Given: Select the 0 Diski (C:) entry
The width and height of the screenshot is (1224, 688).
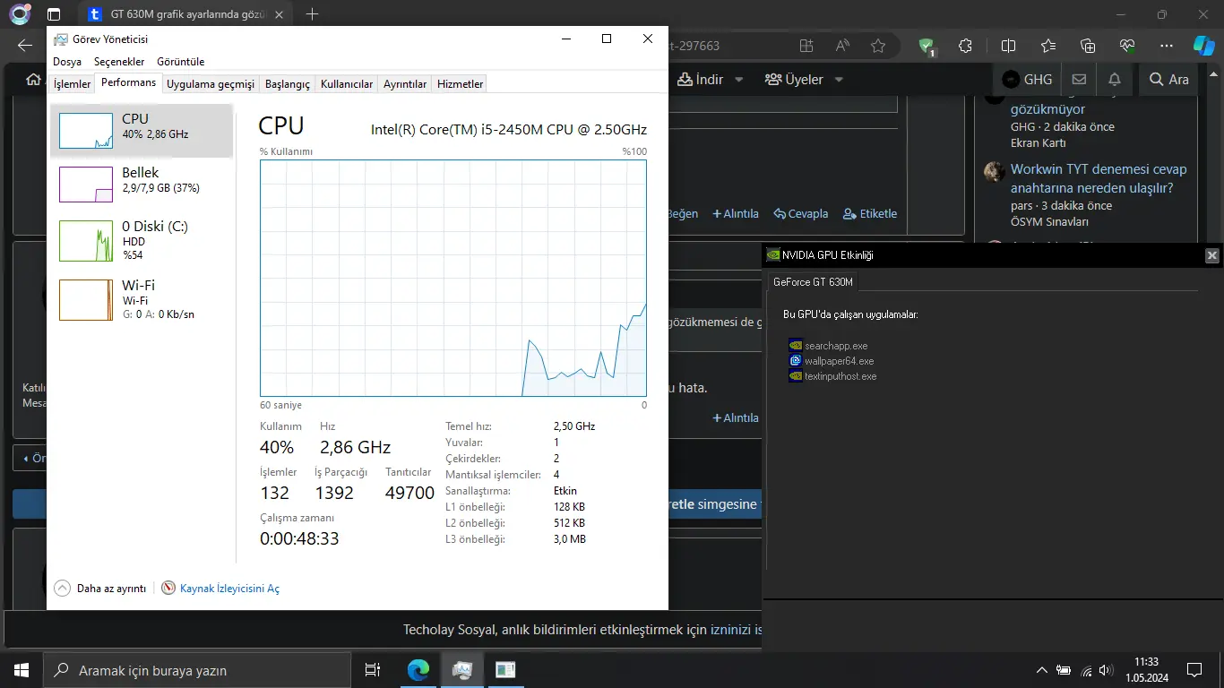Looking at the screenshot, I should (142, 240).
